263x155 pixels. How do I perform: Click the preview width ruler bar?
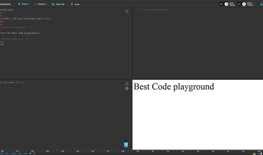pyautogui.click(x=197, y=150)
